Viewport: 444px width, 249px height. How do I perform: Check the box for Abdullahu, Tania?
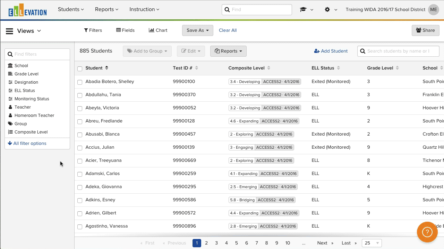(80, 95)
